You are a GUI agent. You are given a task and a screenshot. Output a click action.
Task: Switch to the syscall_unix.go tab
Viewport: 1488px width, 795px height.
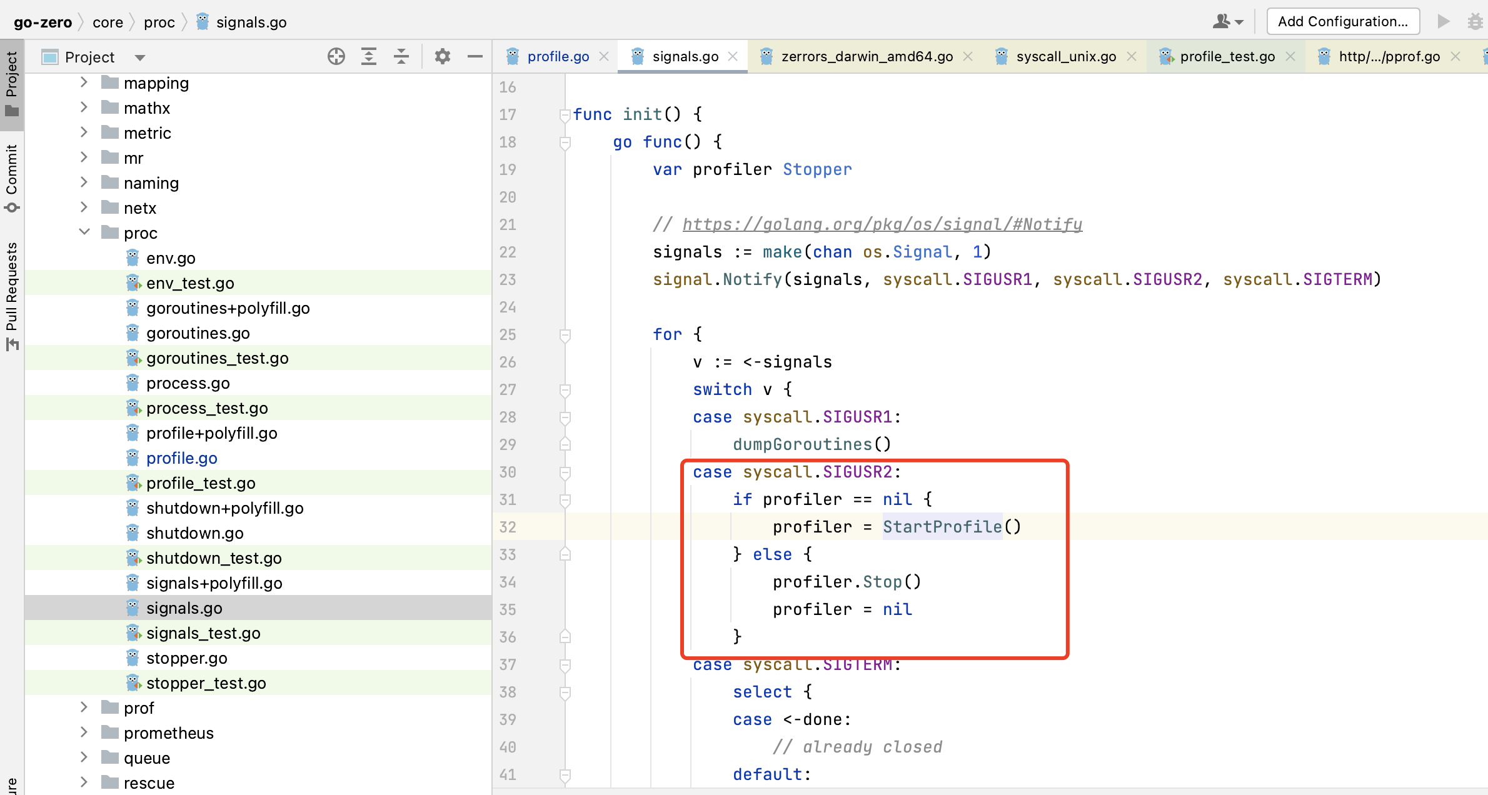click(1066, 56)
